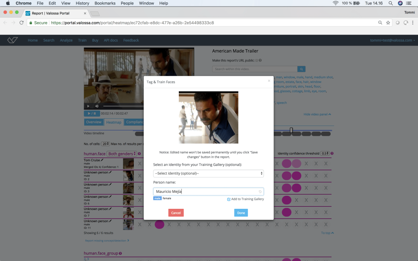Screen dimensions: 418x261
Task: Switch to the Overview tab
Action: click(93, 122)
